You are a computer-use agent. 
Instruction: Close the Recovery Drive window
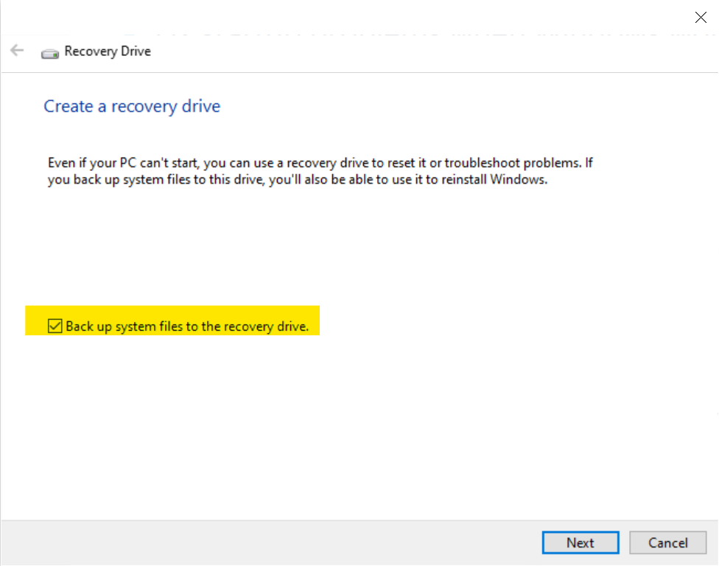[x=701, y=18]
